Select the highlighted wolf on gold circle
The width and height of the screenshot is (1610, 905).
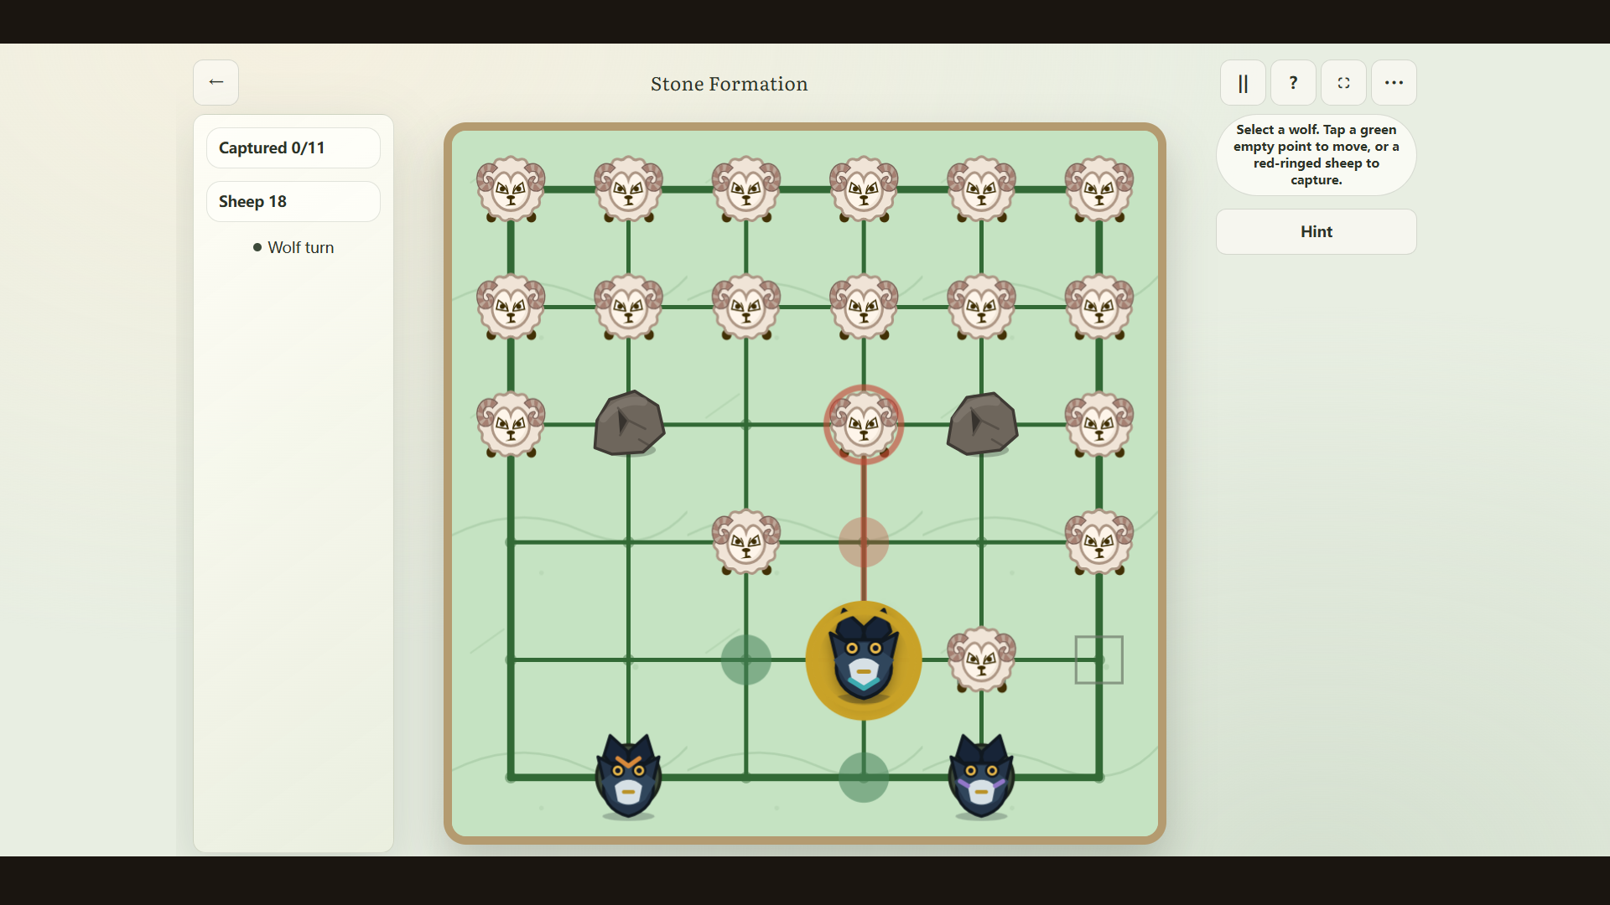point(864,660)
